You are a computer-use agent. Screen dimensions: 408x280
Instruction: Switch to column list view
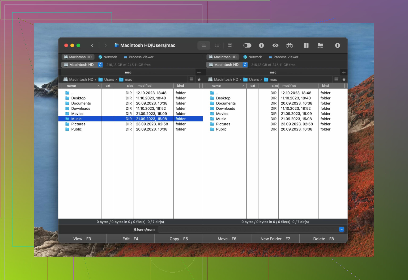click(x=217, y=45)
